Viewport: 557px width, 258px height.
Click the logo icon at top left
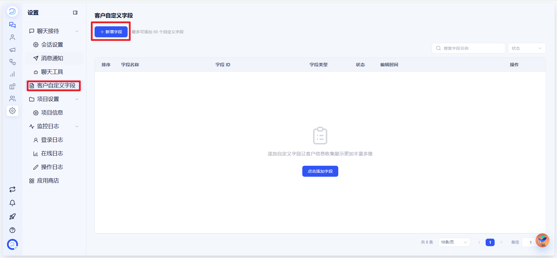click(12, 12)
